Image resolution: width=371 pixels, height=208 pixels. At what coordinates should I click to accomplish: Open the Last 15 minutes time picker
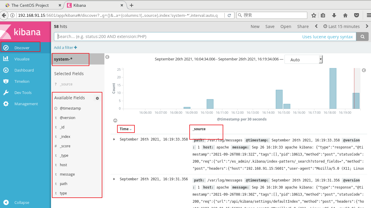coord(342,27)
